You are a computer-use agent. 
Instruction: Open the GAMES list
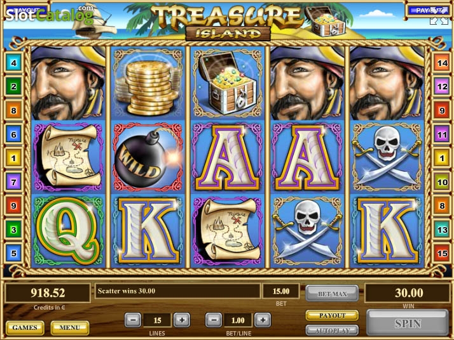(x=25, y=327)
